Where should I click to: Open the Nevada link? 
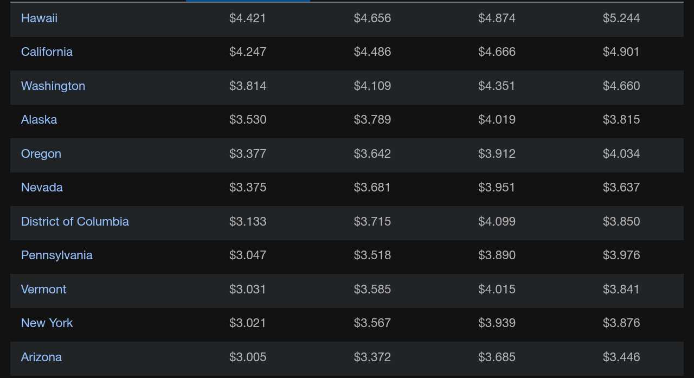coord(42,188)
